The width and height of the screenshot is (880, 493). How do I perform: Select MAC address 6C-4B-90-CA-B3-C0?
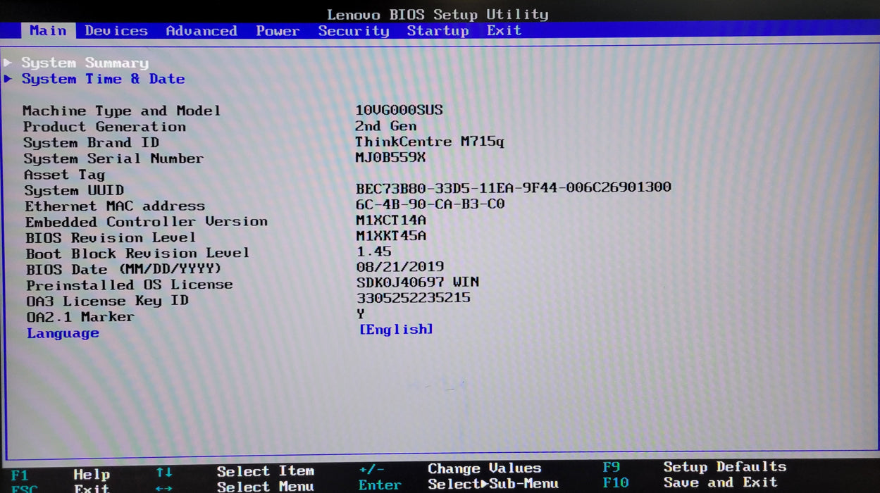coord(430,204)
